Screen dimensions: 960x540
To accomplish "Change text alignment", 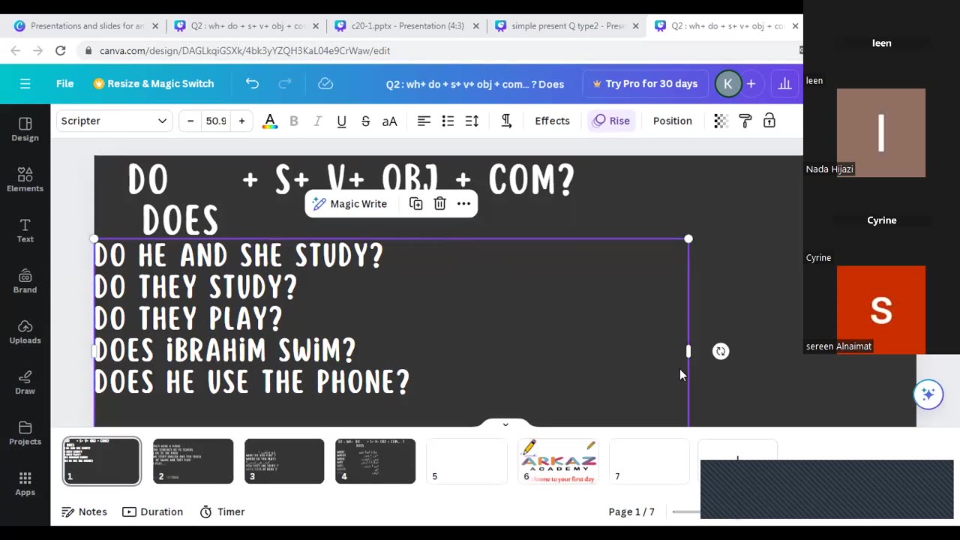I will click(x=424, y=121).
